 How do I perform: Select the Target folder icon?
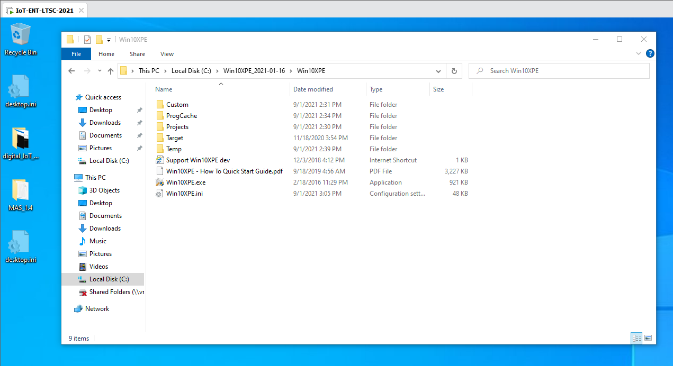click(160, 138)
